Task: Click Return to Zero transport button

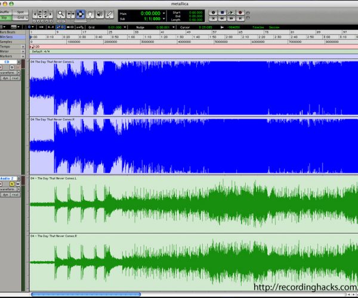Action: click(213, 18)
